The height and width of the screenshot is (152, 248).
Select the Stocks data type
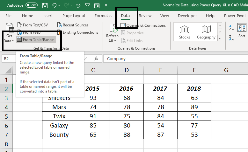(185, 32)
